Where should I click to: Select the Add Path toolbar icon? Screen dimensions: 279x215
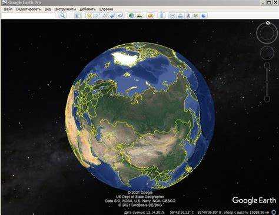[105, 15]
